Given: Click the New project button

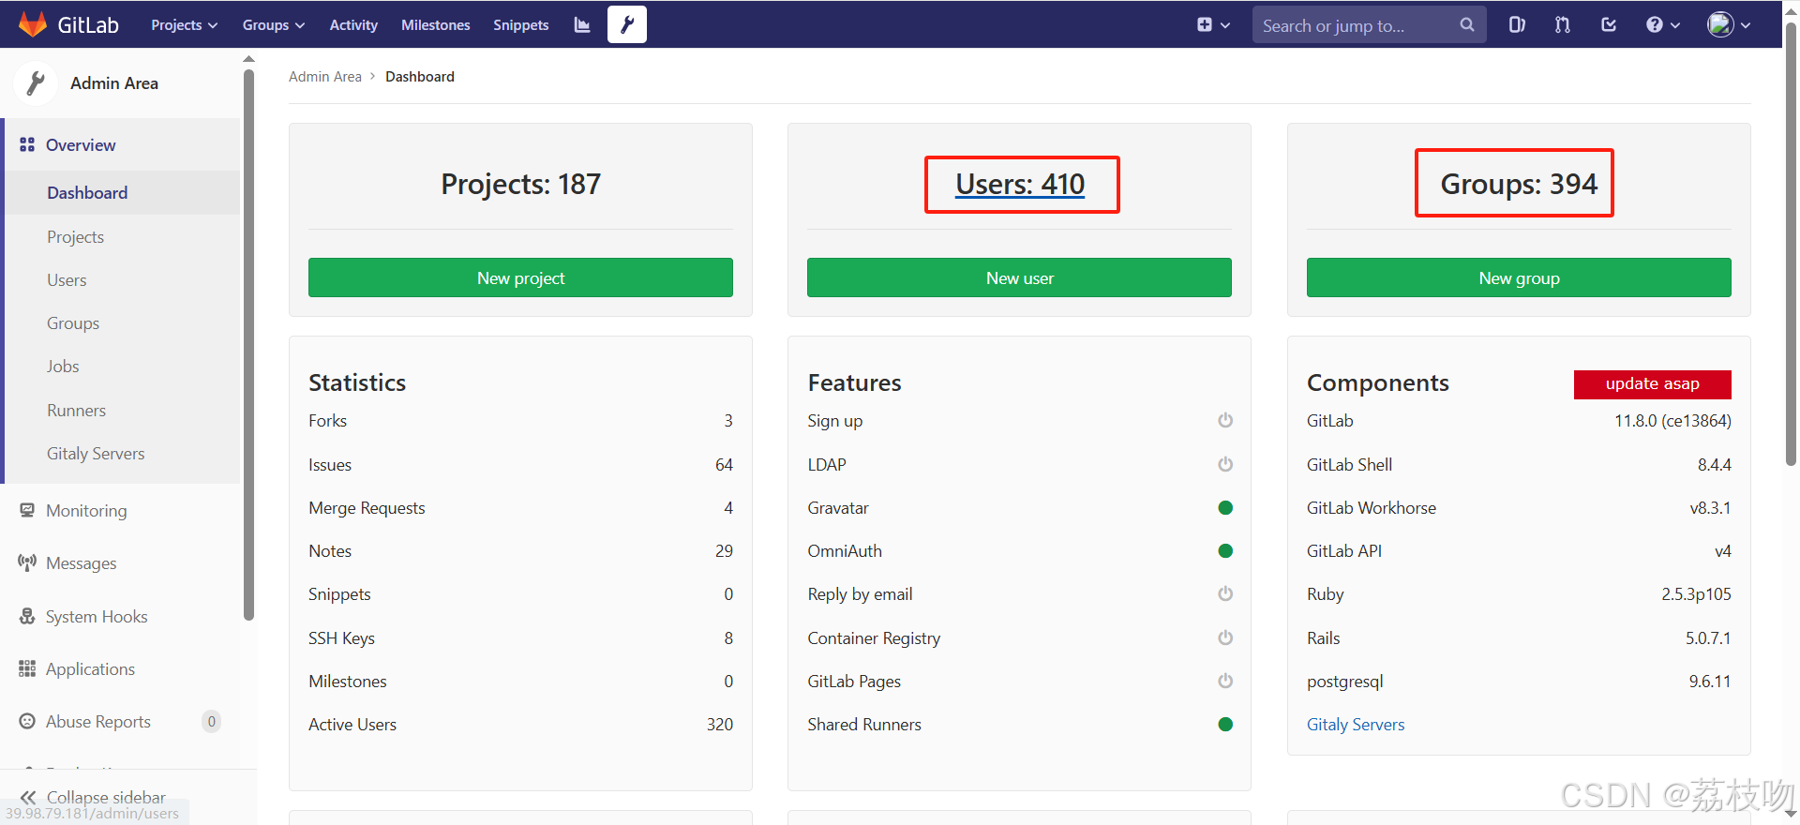Looking at the screenshot, I should click(520, 278).
